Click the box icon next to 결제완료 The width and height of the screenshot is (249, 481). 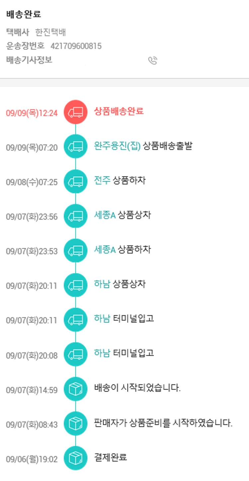[x=75, y=458]
